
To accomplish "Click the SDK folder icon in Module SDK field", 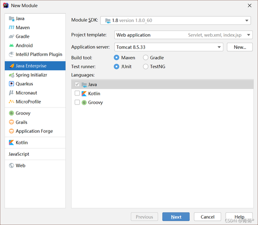I will coord(108,21).
